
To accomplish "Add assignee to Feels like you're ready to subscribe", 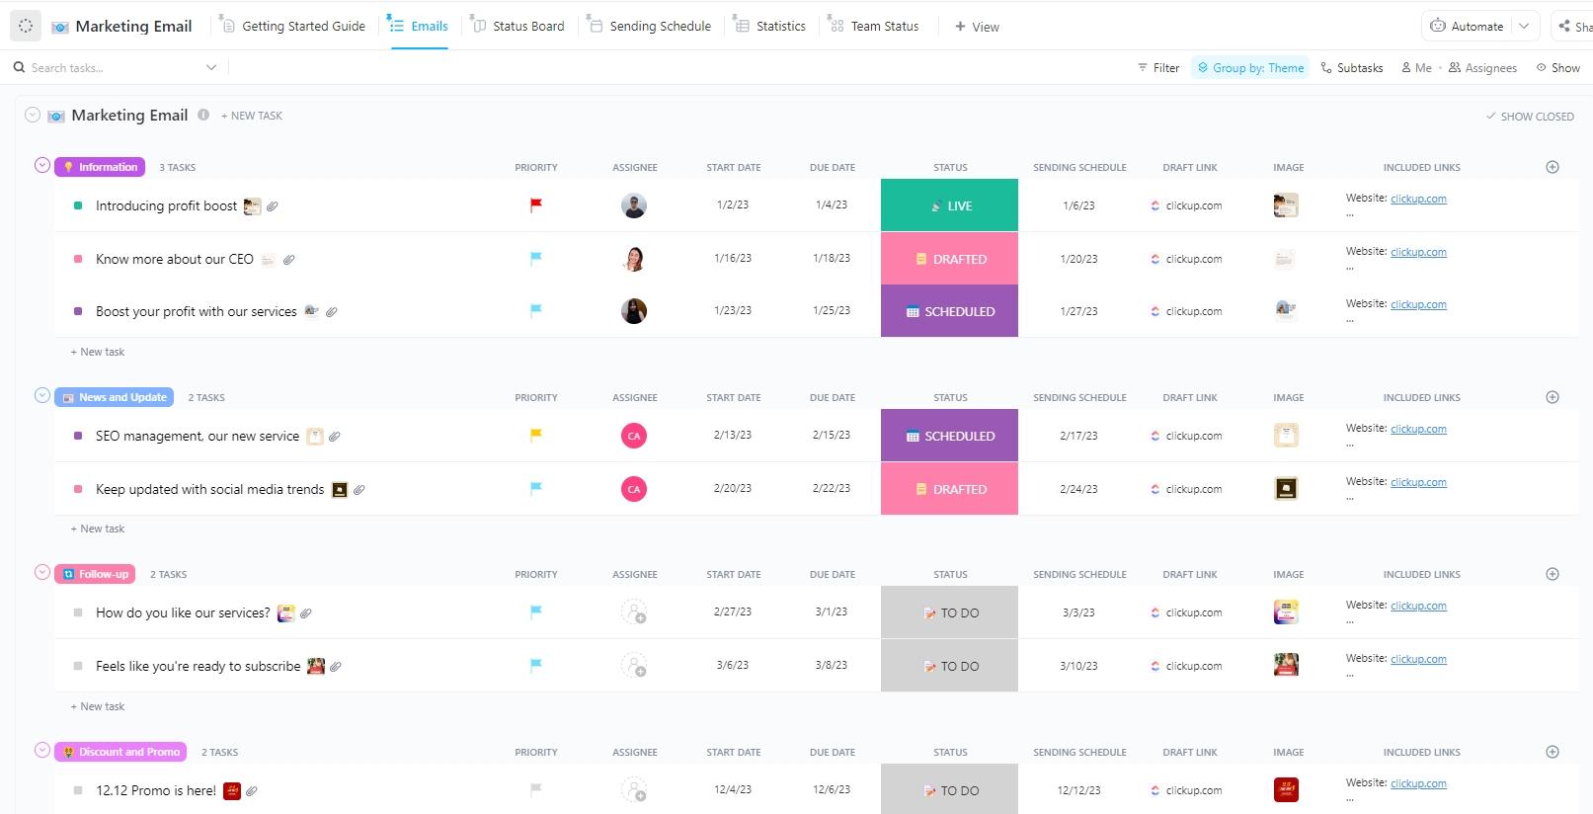I will (634, 666).
